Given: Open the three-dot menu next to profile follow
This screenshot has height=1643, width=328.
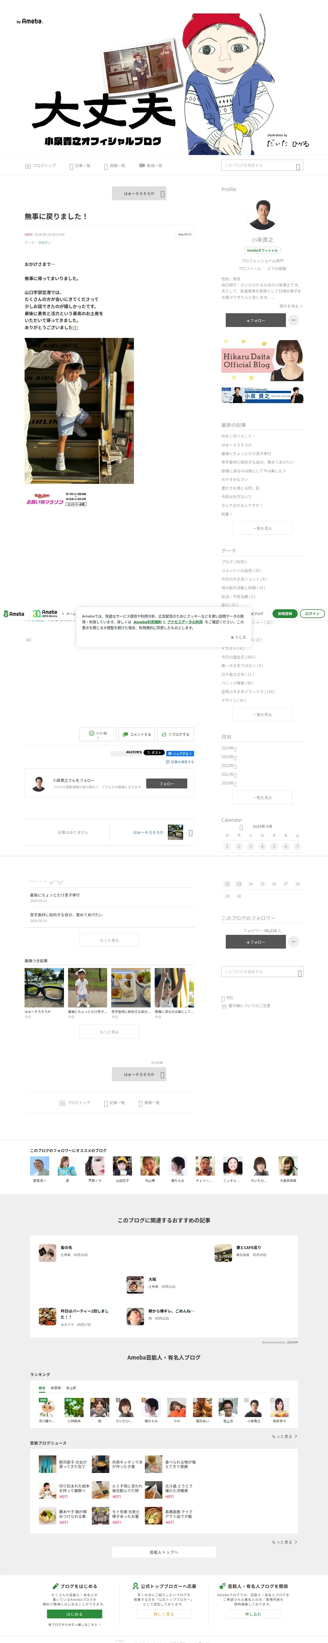Looking at the screenshot, I should pos(294,320).
